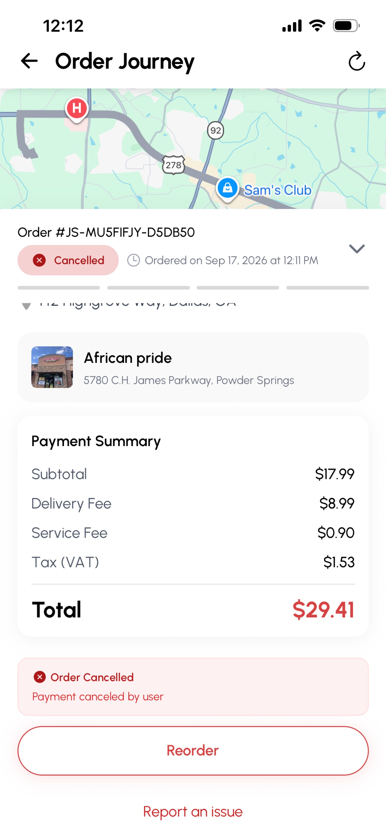Viewport: 386px width, 836px height.
Task: Tap the Sam's Club shopping pin
Action: point(227,188)
